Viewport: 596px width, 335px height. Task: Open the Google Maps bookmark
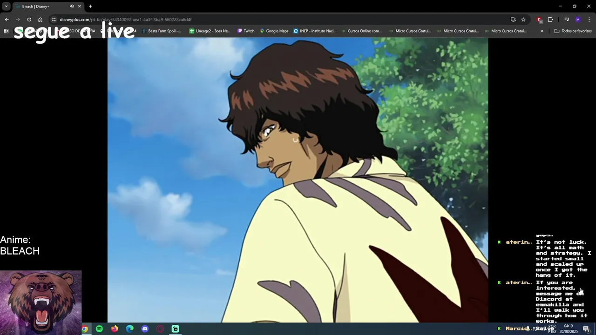tap(274, 31)
